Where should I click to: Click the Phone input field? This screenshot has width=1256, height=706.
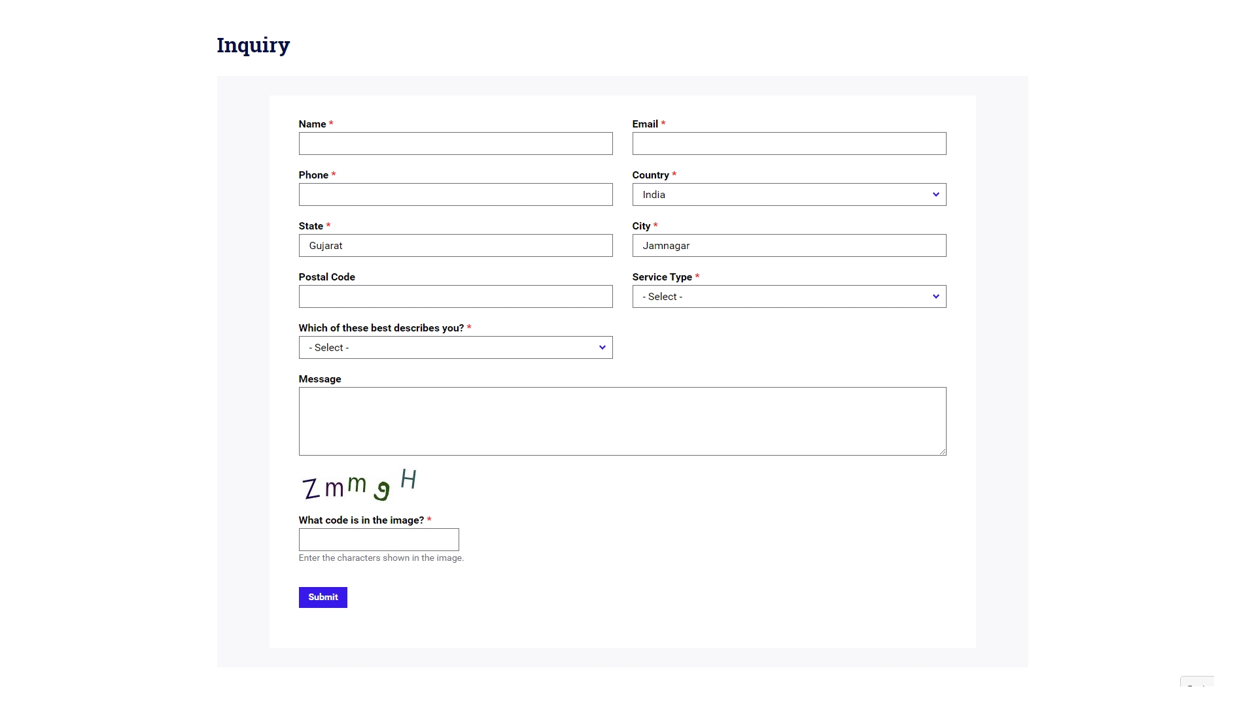(x=455, y=194)
